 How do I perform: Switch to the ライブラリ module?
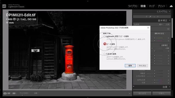(133, 6)
